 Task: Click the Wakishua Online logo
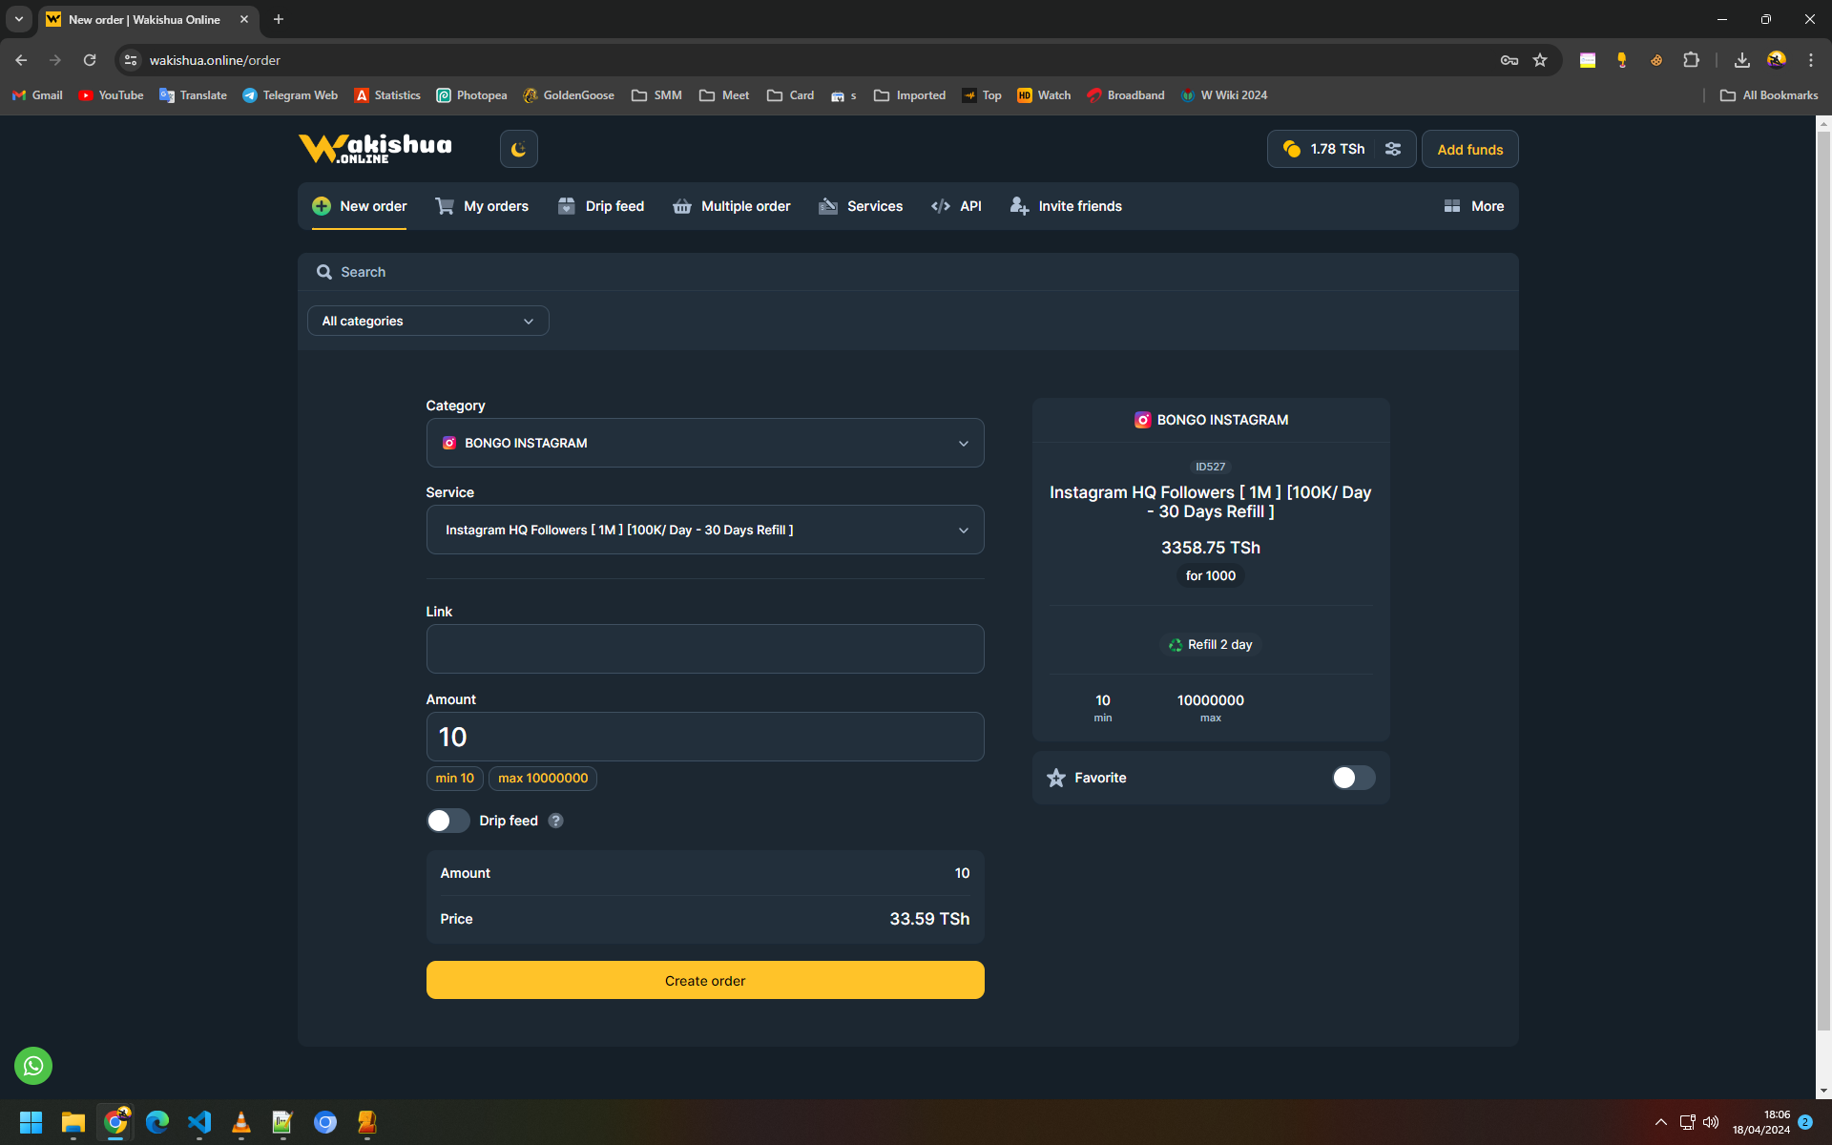click(x=375, y=149)
